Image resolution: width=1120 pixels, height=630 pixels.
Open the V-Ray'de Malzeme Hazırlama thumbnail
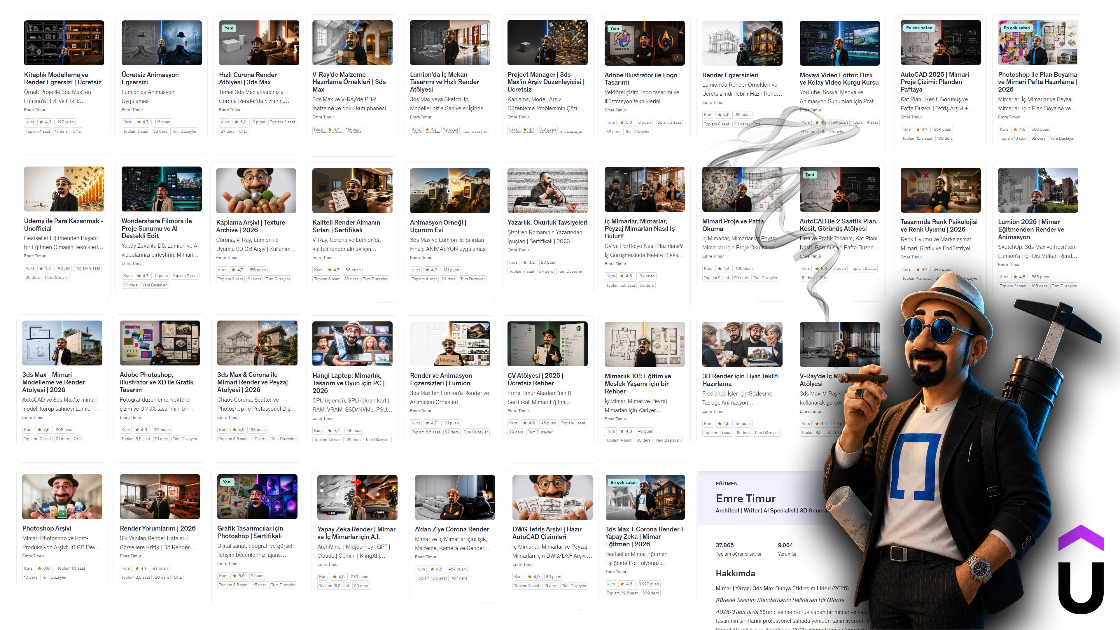click(x=352, y=43)
